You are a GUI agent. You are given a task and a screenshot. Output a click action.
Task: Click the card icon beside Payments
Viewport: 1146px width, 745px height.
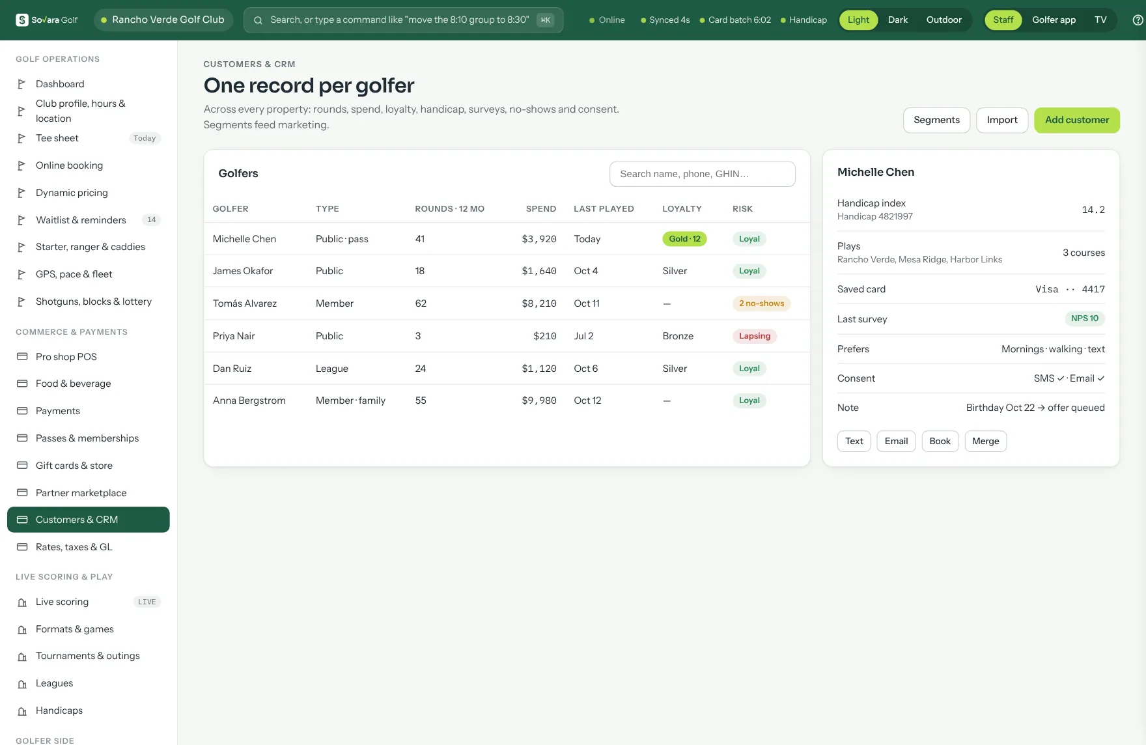[x=22, y=411]
